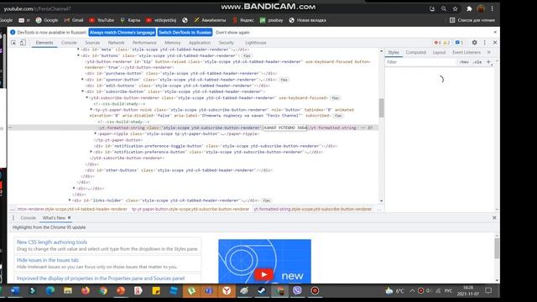Click What's New drawer scrollbar thumb
Screen dimensions: 537x302
pyautogui.click(x=497, y=248)
